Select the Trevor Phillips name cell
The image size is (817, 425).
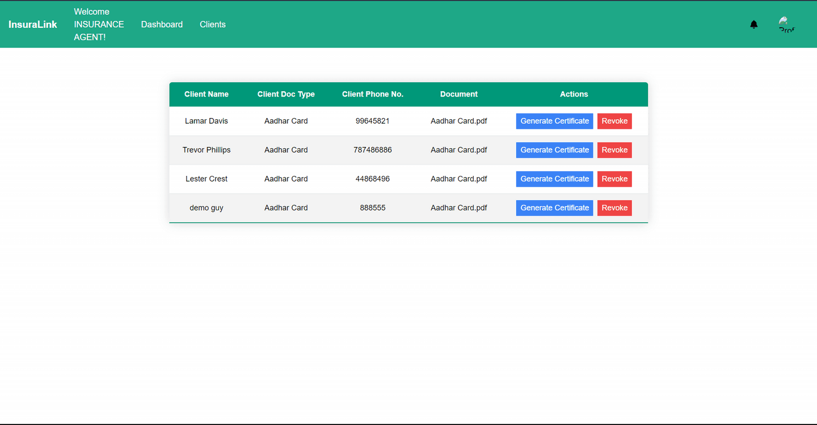(207, 150)
